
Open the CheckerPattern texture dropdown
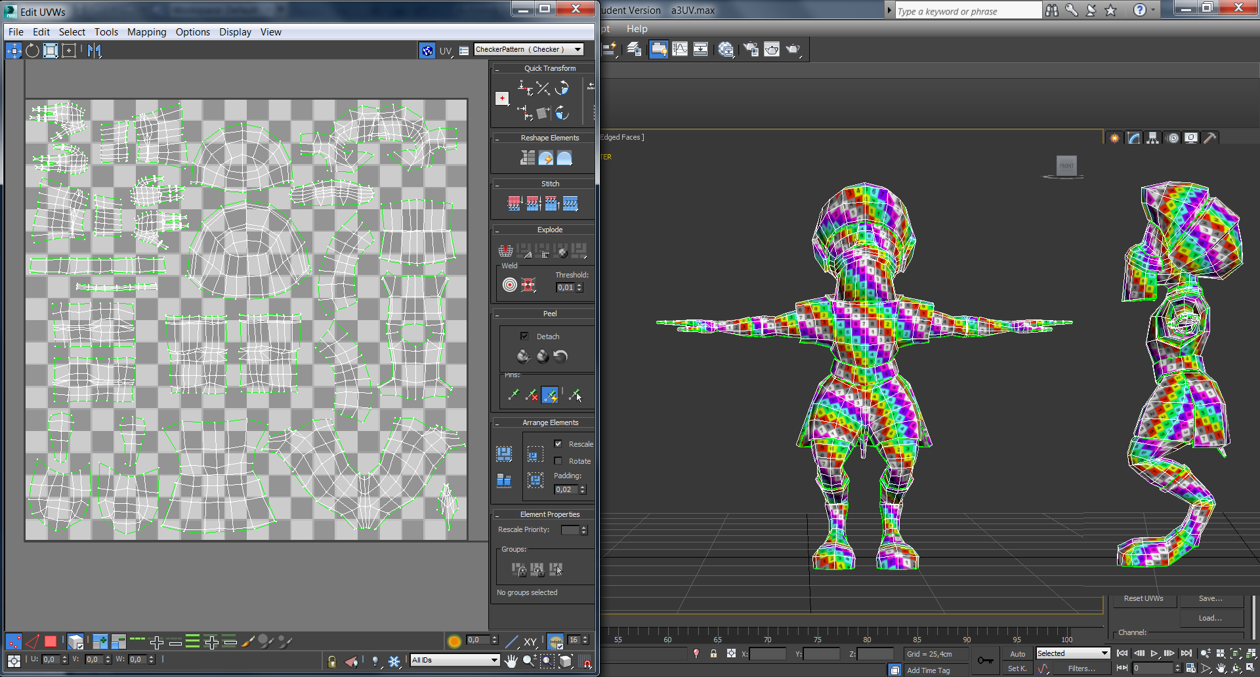pos(577,50)
